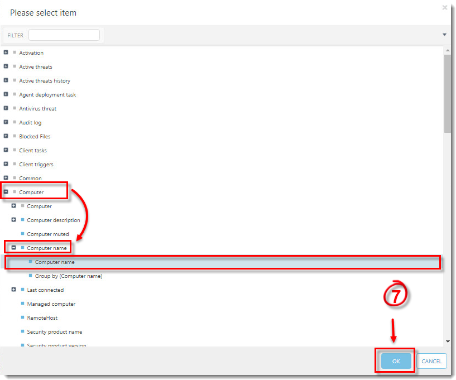Expand the Common category node
Screen dimensions: 456x380
pyautogui.click(x=6, y=178)
